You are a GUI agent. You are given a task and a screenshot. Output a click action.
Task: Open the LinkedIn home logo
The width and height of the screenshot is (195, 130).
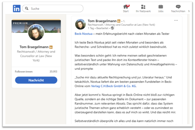point(17,9)
